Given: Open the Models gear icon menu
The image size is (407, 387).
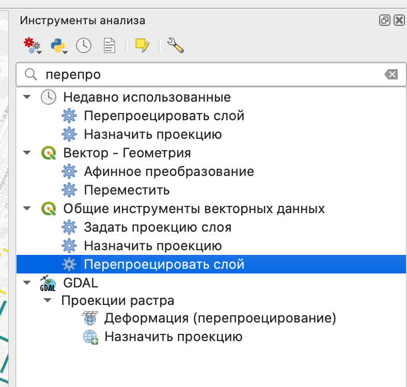Looking at the screenshot, I should pos(32,45).
